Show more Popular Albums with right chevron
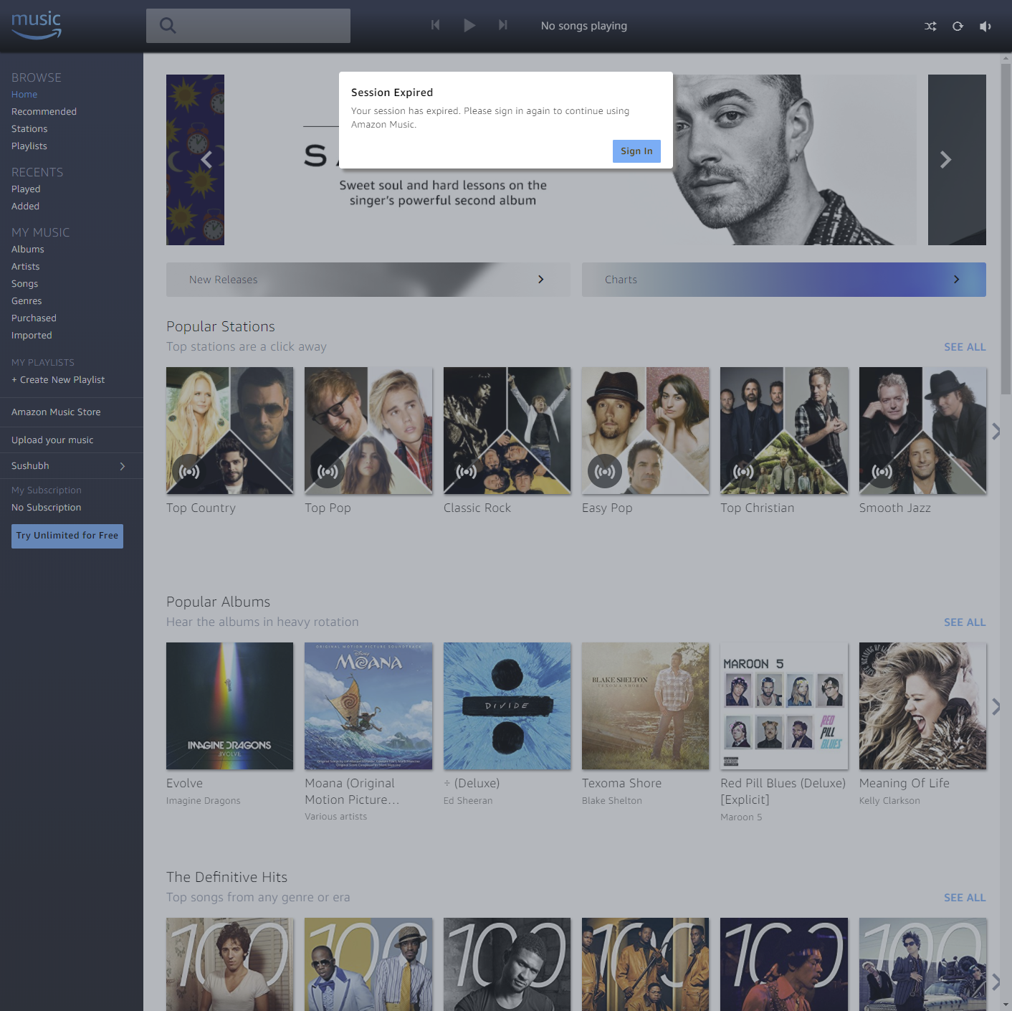 tap(996, 706)
